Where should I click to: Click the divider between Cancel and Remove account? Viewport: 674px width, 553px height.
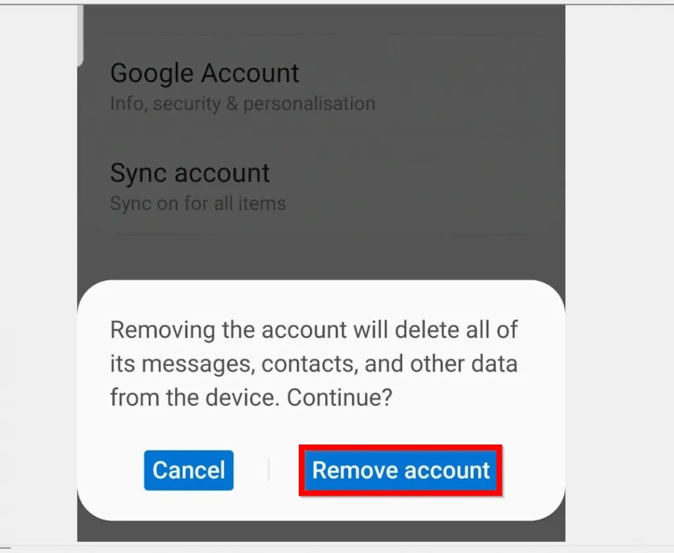tap(269, 469)
